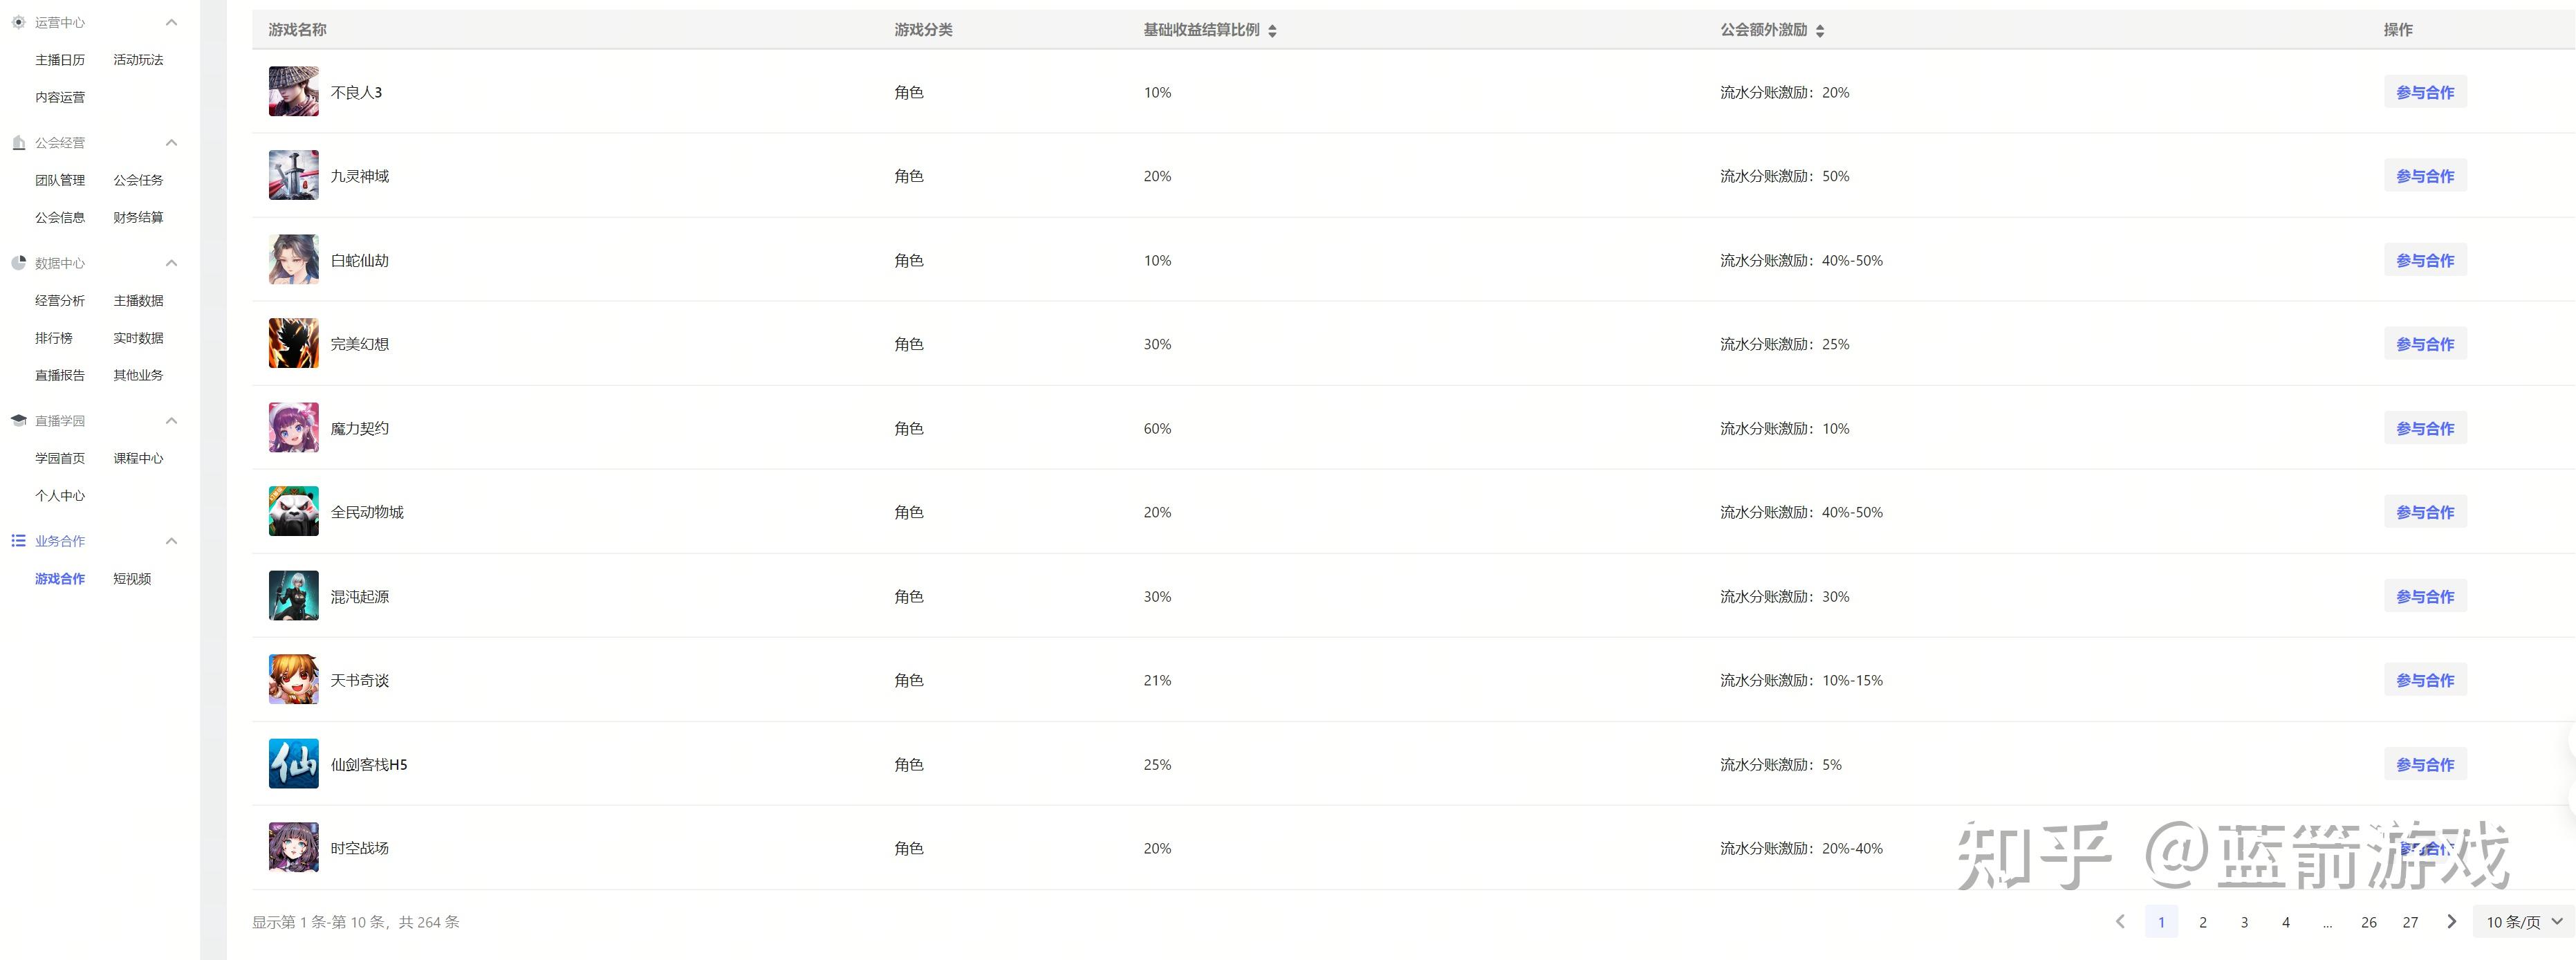
Task: Sort by 公会额外激励 sort icon
Action: 1820,31
